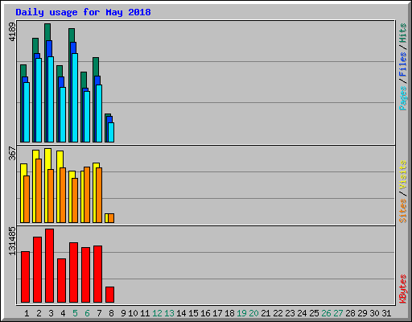Click the day 31 axis label
Viewport: 412px width, 322px height.
click(386, 313)
